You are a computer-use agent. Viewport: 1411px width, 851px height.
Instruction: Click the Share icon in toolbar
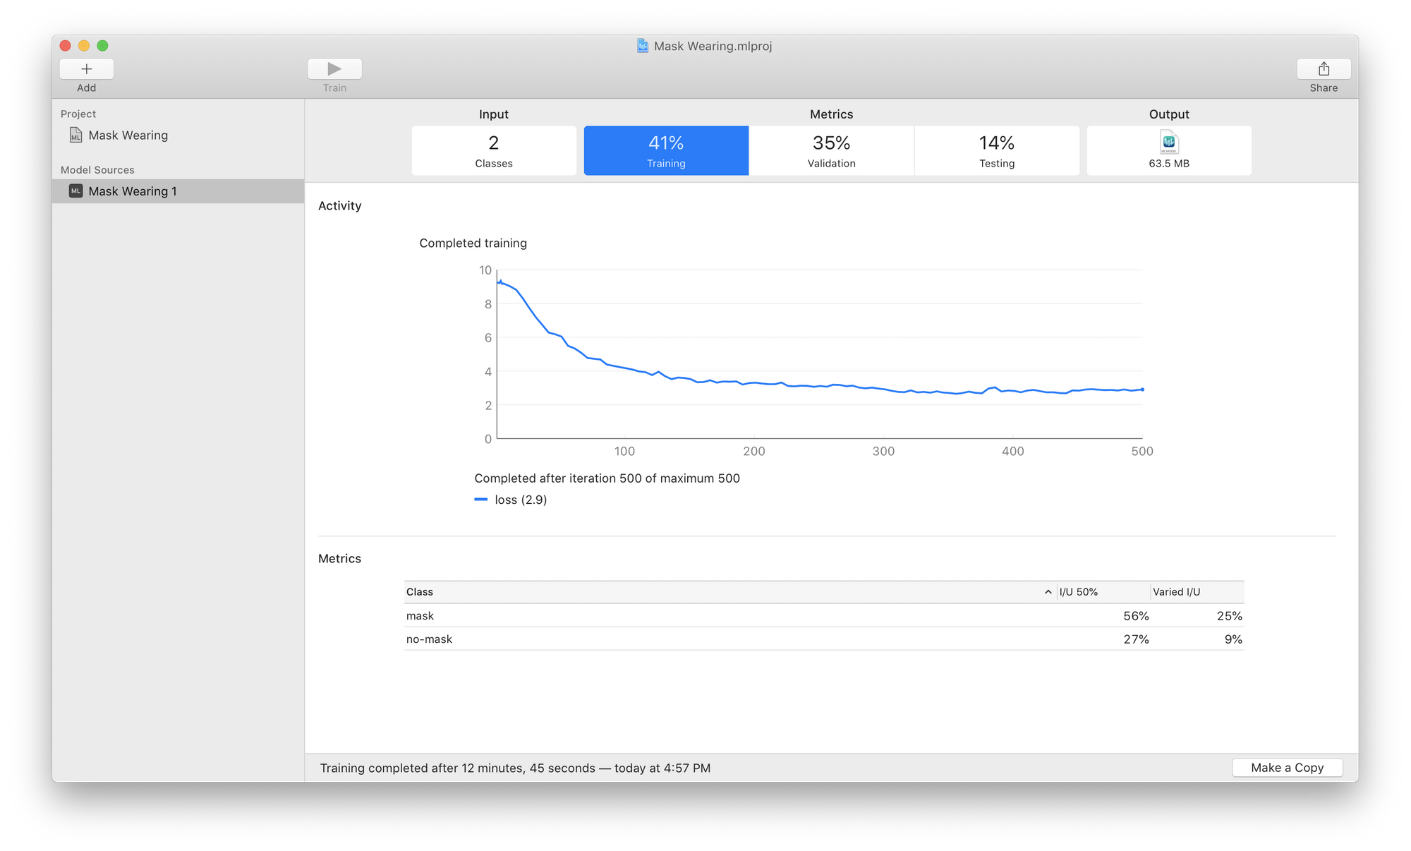point(1324,69)
